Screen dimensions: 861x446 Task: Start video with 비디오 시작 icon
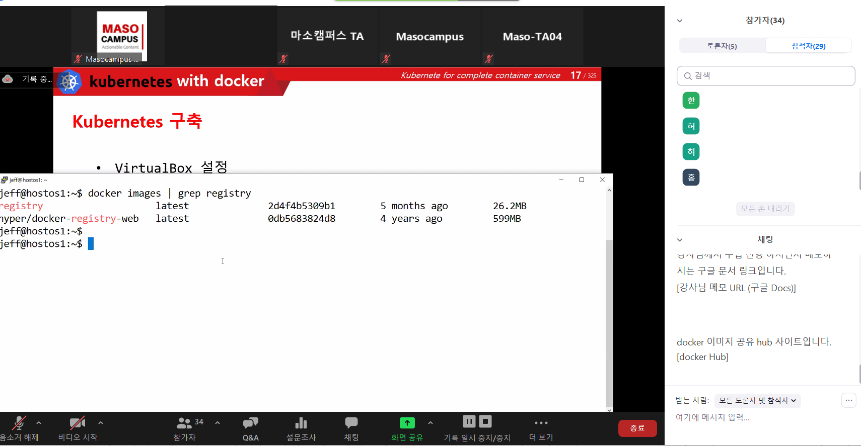[x=77, y=423]
